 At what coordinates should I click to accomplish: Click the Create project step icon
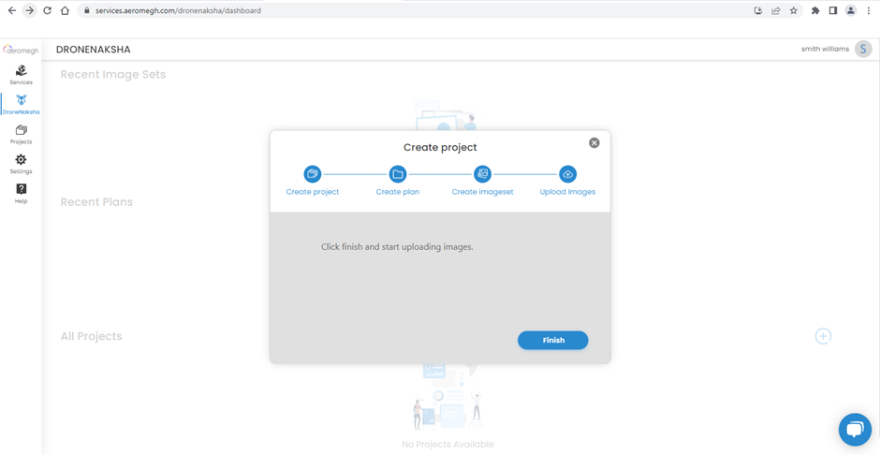[313, 174]
